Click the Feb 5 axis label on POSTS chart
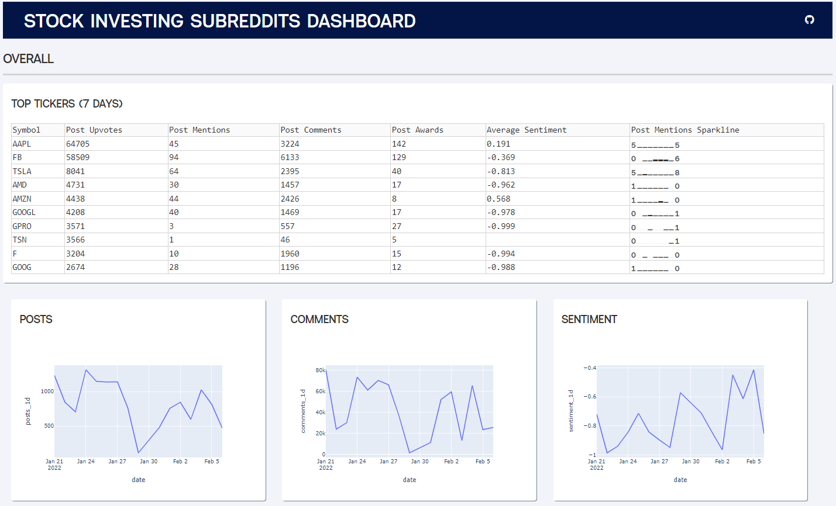 click(211, 460)
